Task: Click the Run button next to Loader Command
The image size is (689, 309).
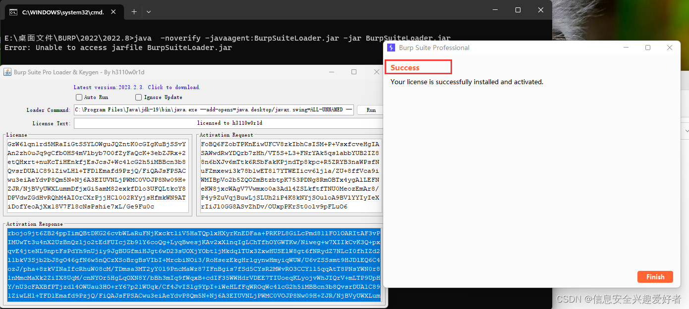Action: coord(371,110)
